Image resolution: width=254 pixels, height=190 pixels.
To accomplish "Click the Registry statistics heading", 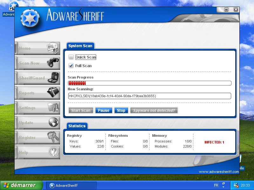I will click(75, 136).
